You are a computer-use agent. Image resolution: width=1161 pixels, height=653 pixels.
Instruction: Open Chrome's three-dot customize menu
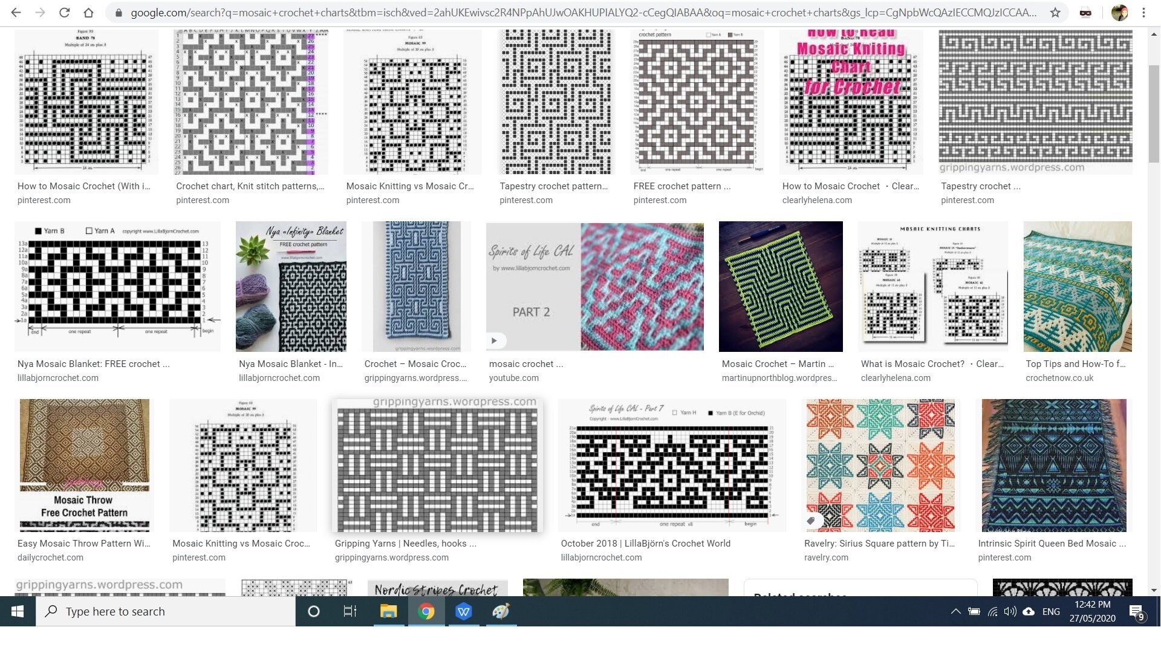[x=1144, y=11]
